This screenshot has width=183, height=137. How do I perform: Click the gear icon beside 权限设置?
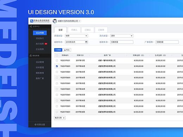click(x=35, y=124)
